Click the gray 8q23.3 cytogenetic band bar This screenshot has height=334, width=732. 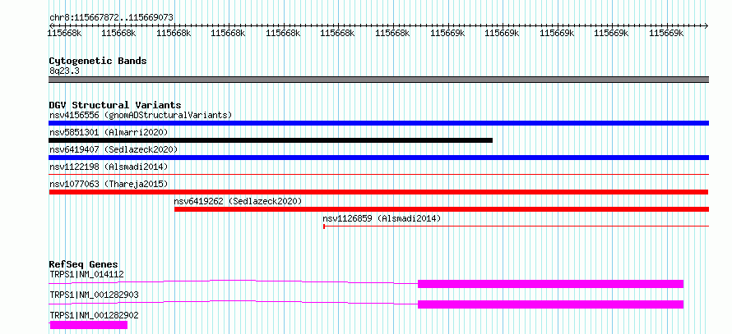point(378,80)
